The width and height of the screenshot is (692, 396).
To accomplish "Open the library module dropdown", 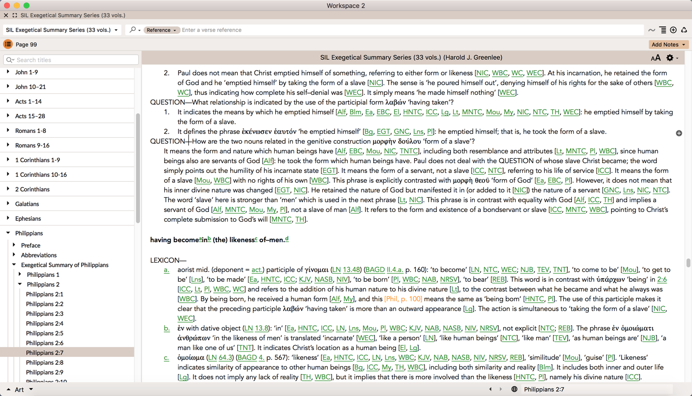I will pyautogui.click(x=62, y=30).
